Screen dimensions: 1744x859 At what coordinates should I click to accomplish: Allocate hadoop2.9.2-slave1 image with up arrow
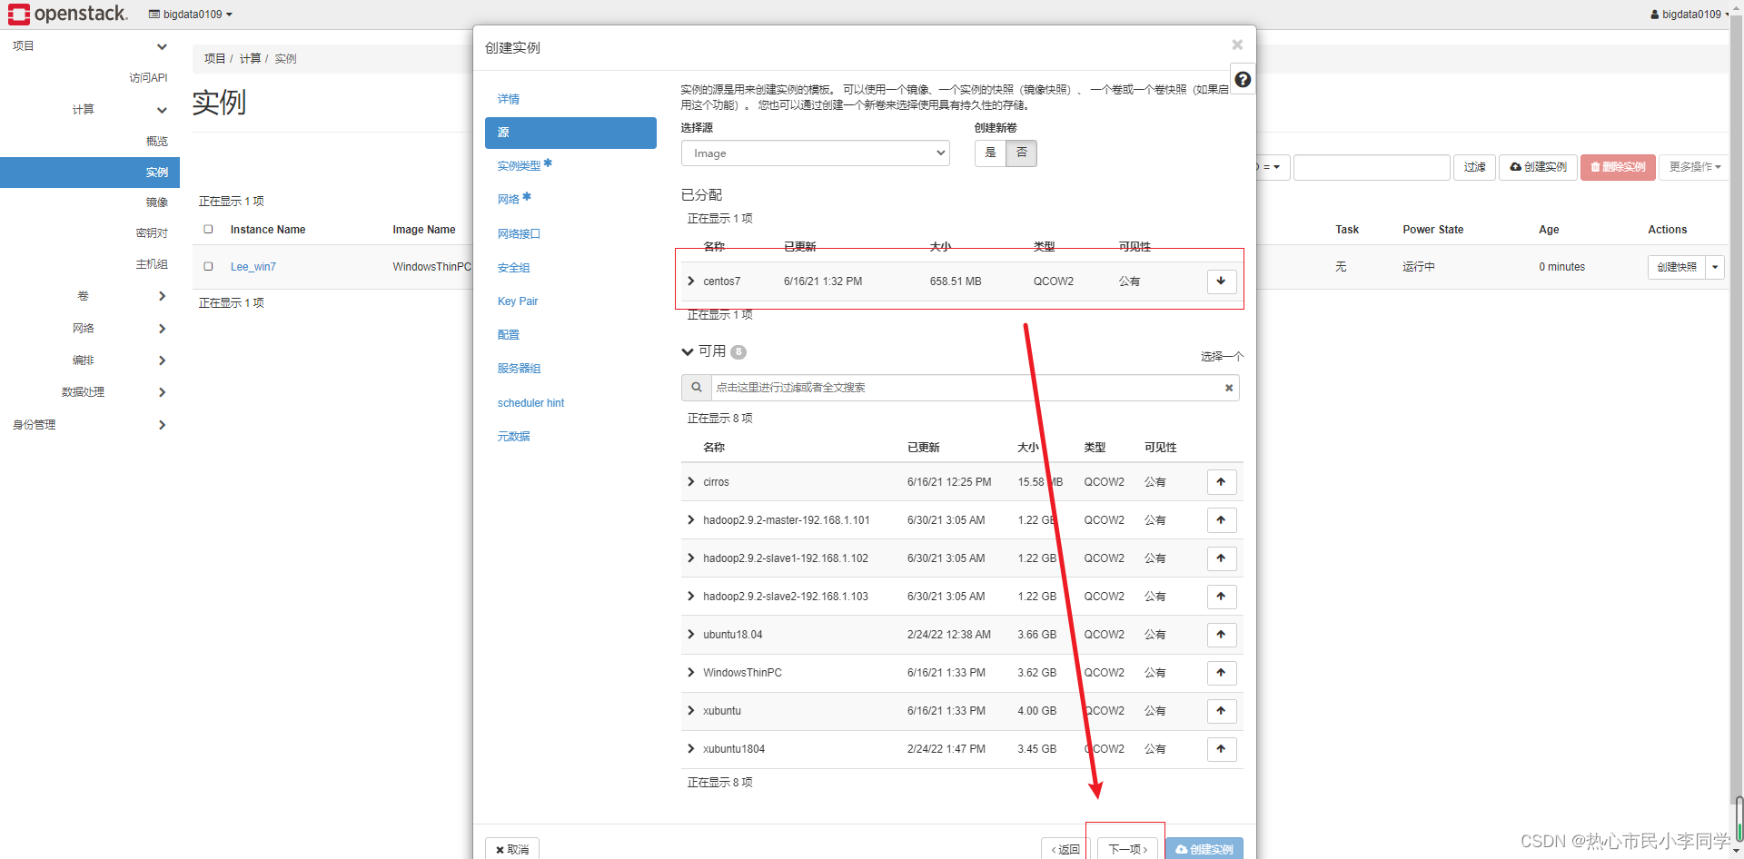pyautogui.click(x=1221, y=558)
